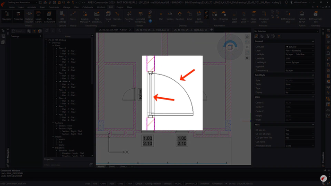Toggle Dynamic CCS in status bar
This screenshot has height=186, width=331.
tap(191, 184)
